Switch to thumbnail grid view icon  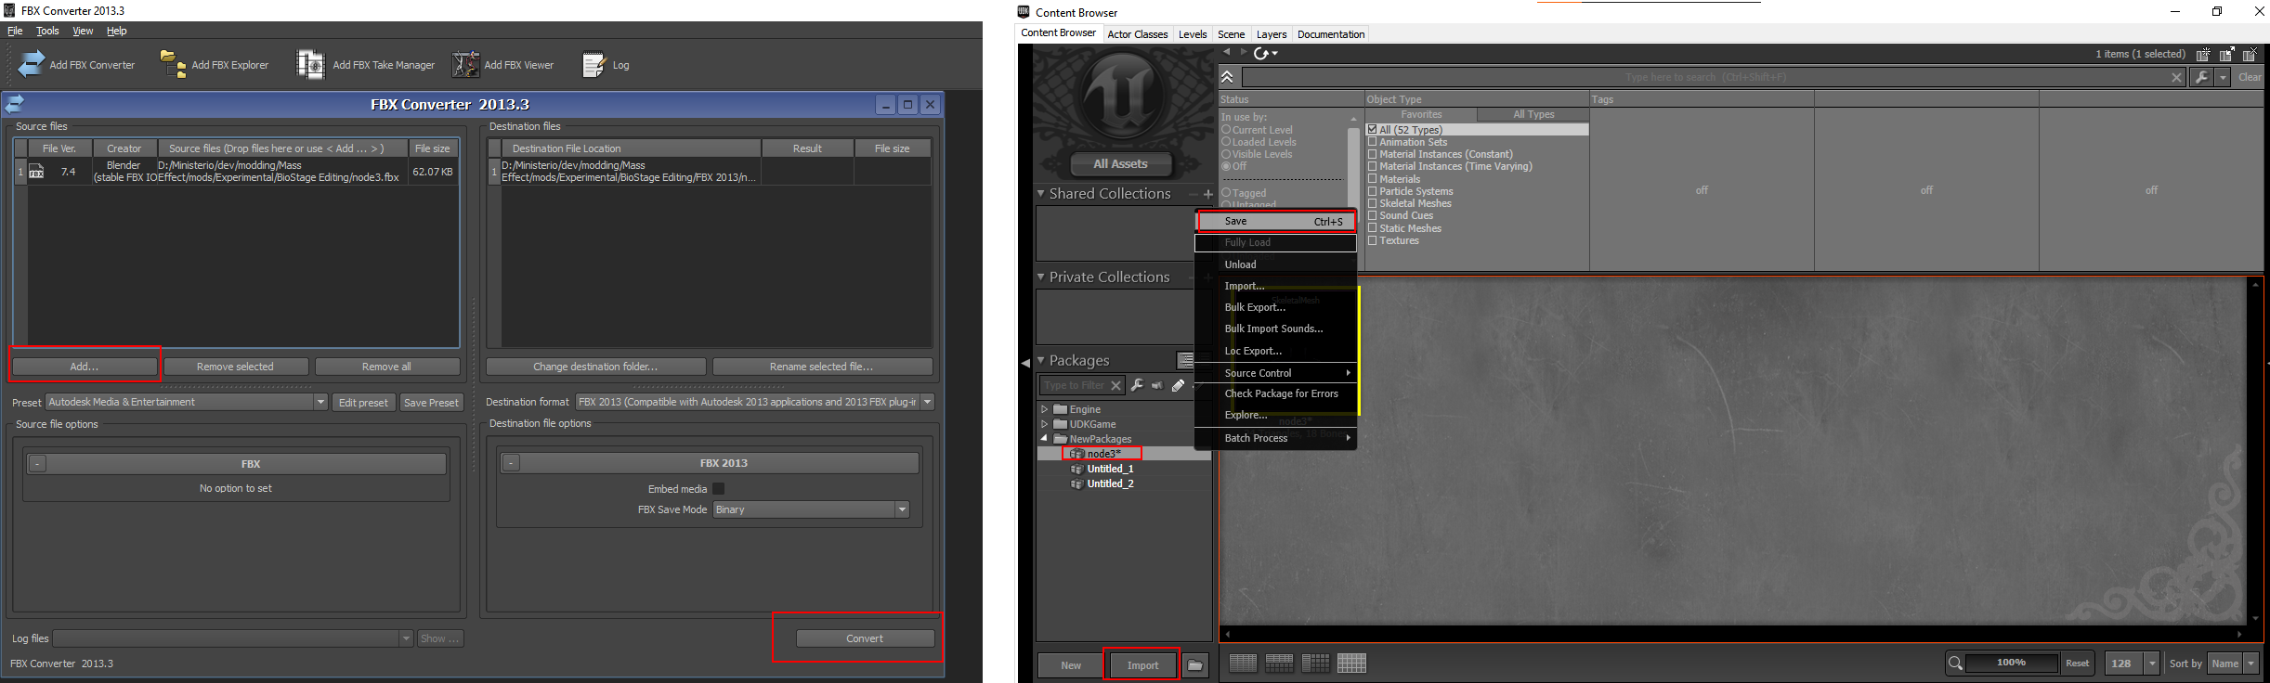coord(1351,664)
